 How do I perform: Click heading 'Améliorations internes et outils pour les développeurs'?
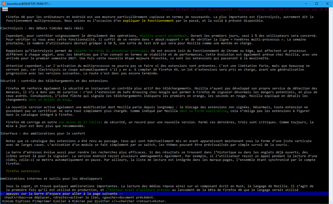51,179
